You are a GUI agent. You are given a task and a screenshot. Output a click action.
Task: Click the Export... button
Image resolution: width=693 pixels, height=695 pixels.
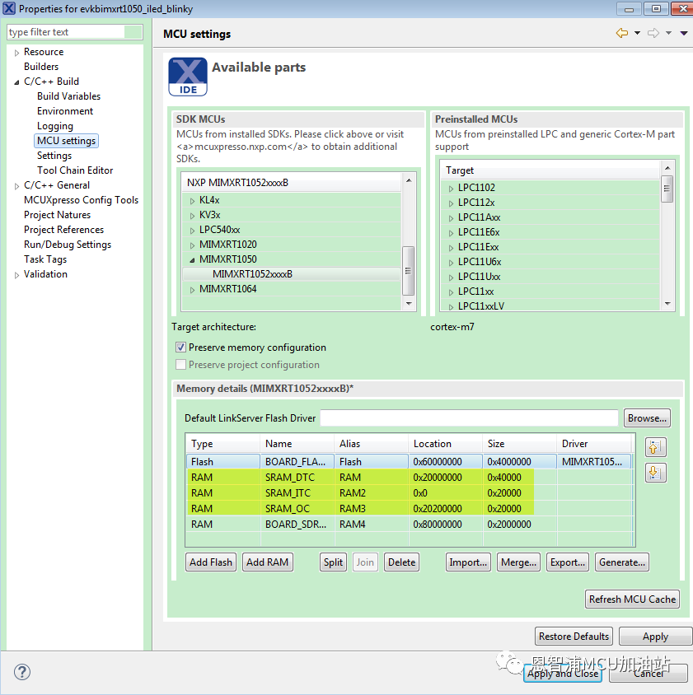coord(568,562)
